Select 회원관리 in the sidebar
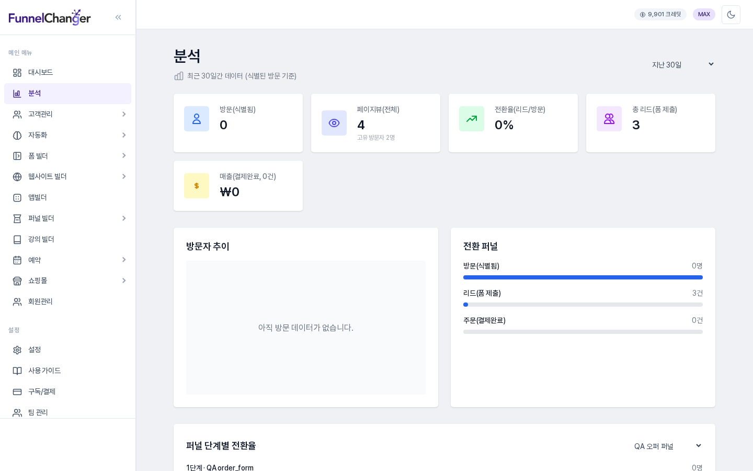Viewport: 753px width, 471px height. point(67,302)
